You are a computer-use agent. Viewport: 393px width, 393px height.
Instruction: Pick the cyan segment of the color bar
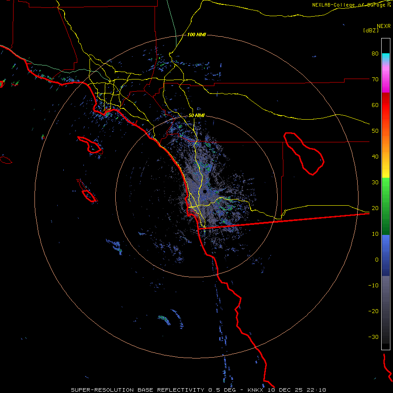386,57
